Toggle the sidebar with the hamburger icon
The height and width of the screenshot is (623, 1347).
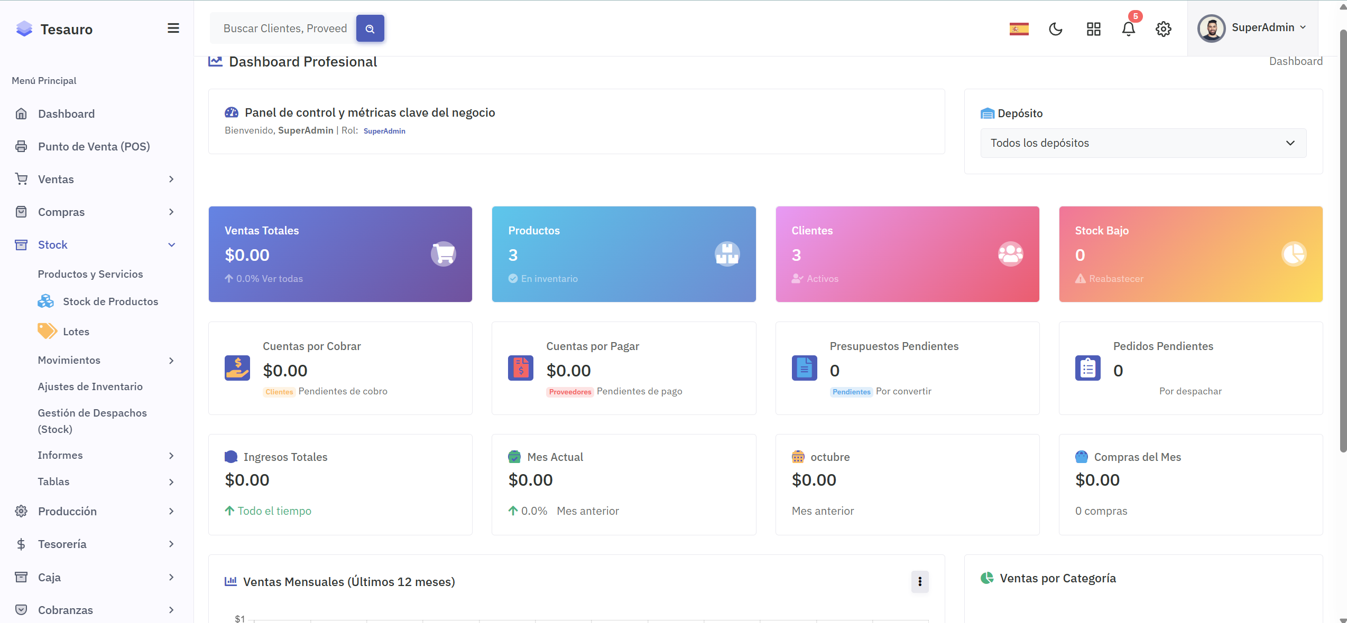pyautogui.click(x=173, y=27)
